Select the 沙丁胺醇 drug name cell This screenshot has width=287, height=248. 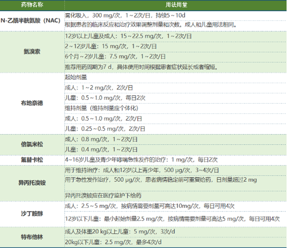pyautogui.click(x=32, y=213)
